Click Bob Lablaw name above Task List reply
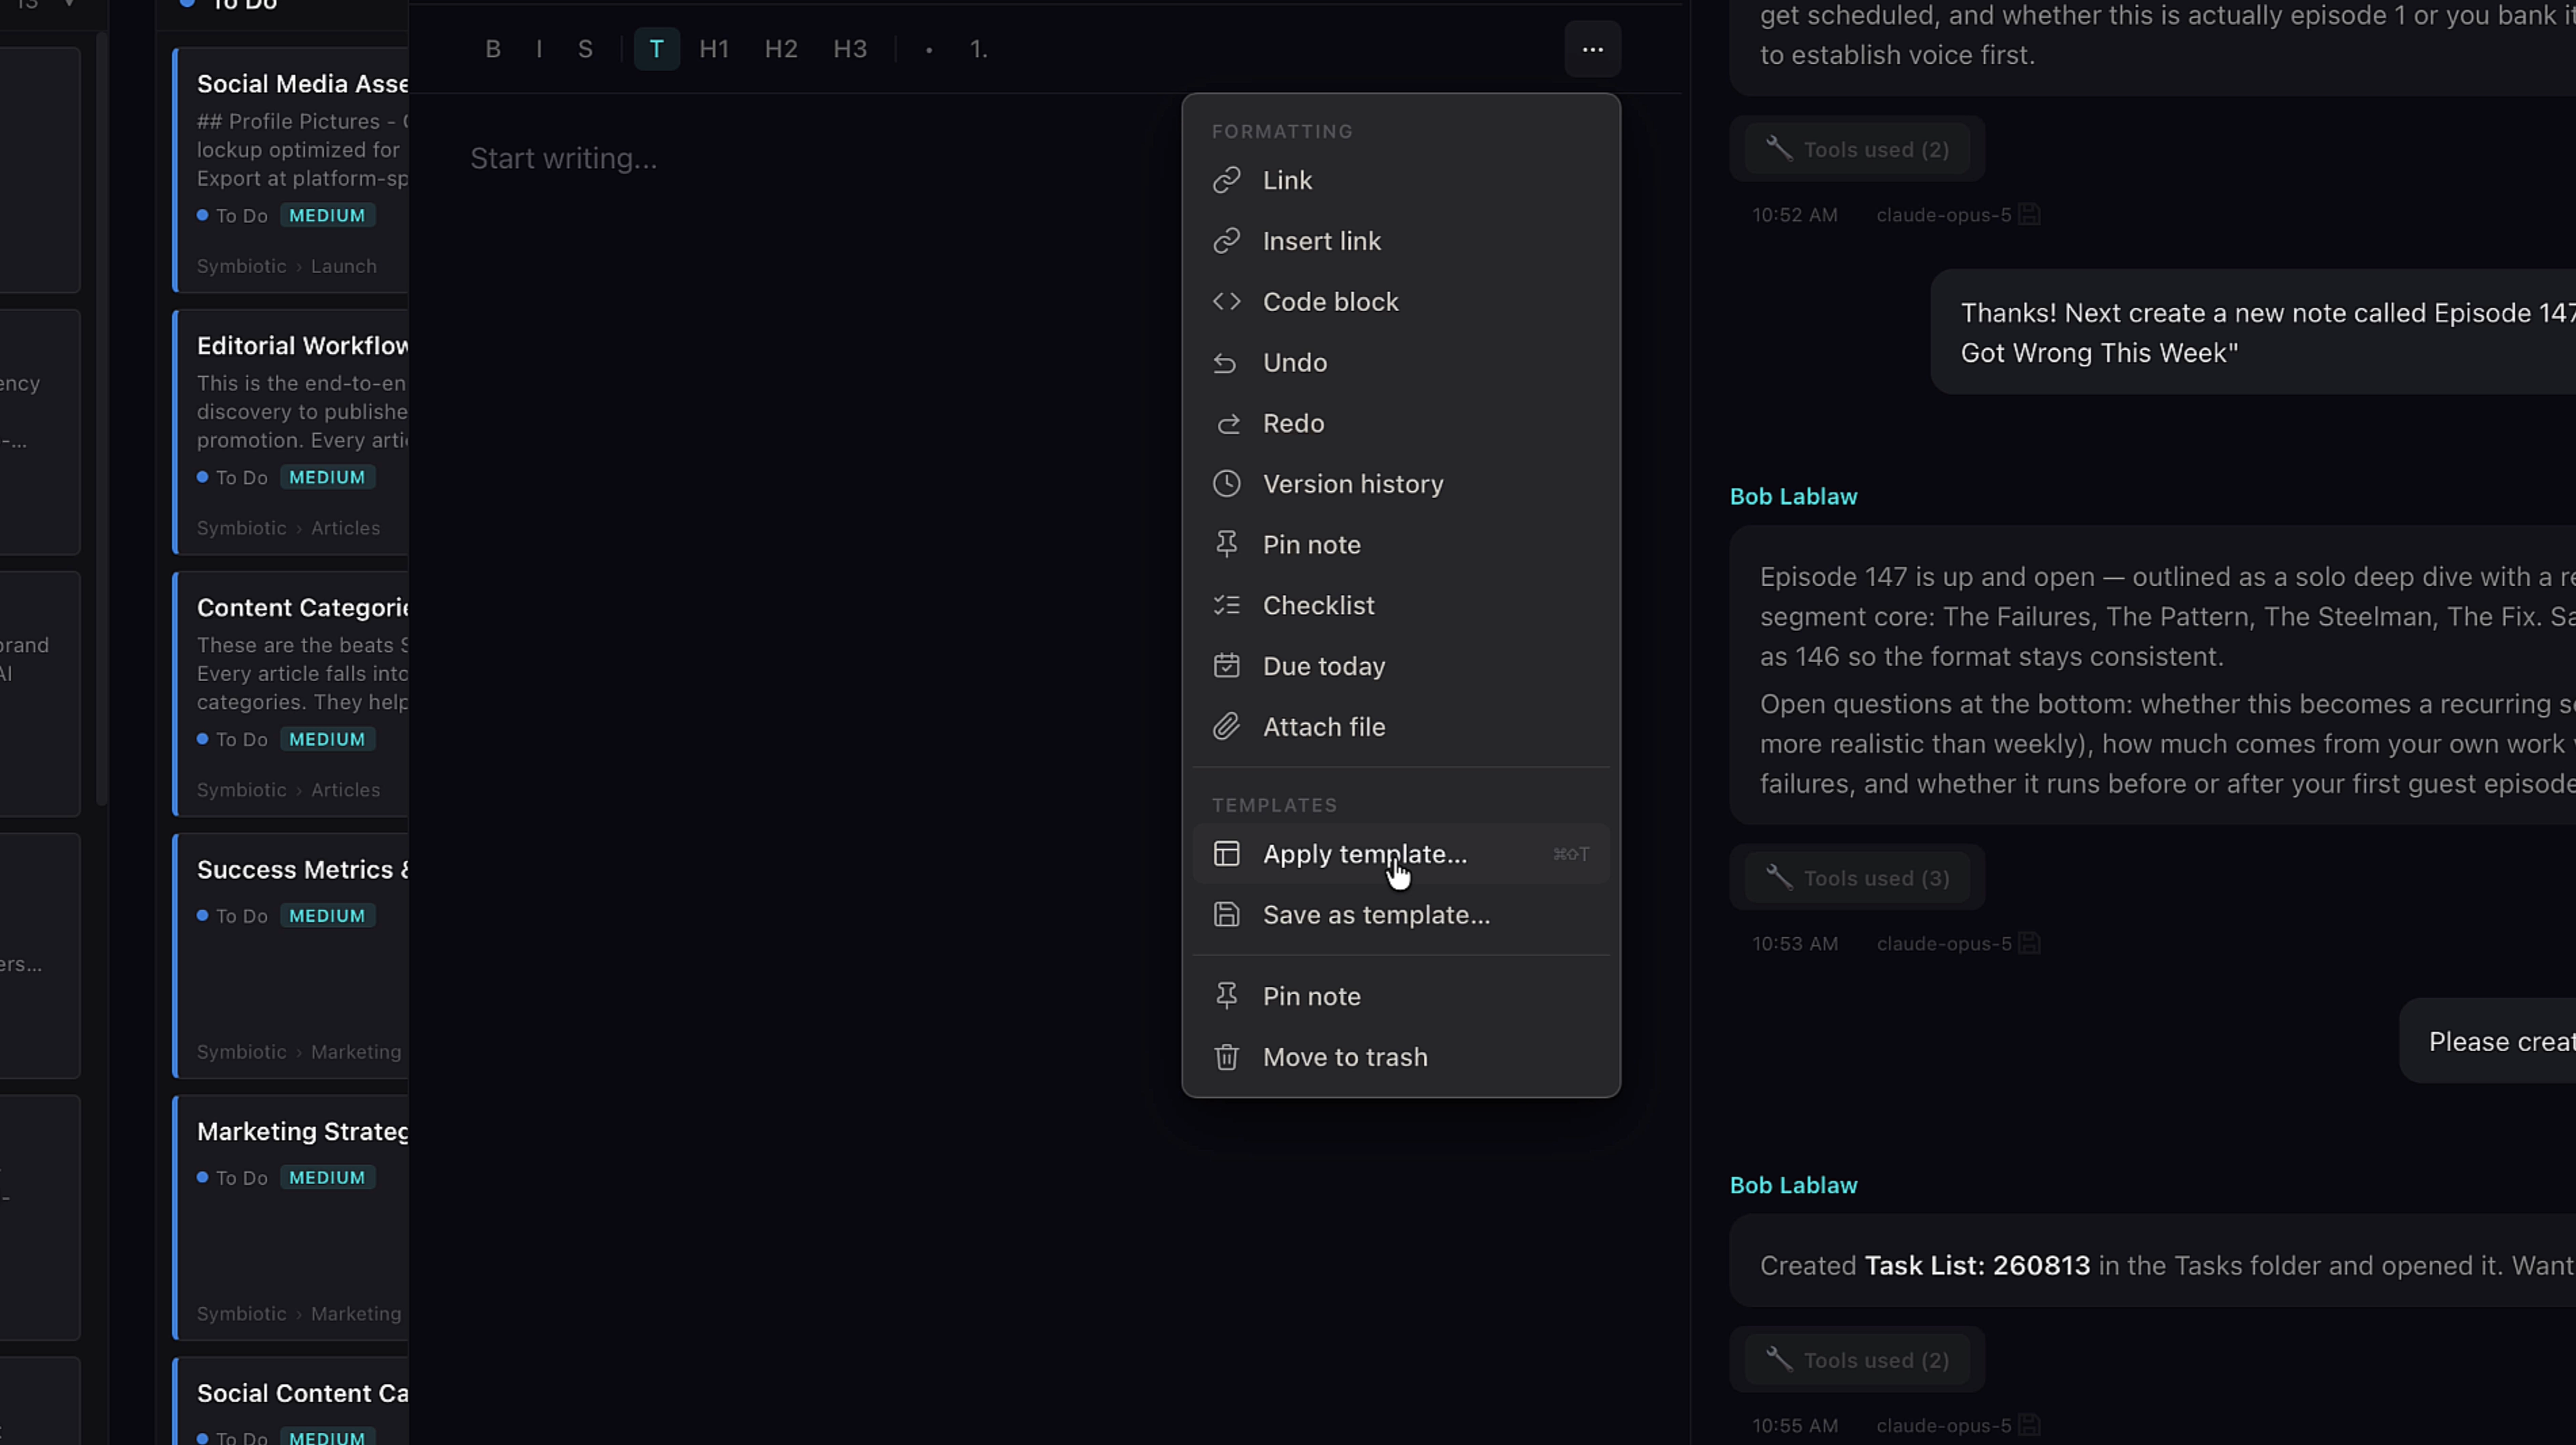The image size is (2576, 1445). click(x=1793, y=1186)
